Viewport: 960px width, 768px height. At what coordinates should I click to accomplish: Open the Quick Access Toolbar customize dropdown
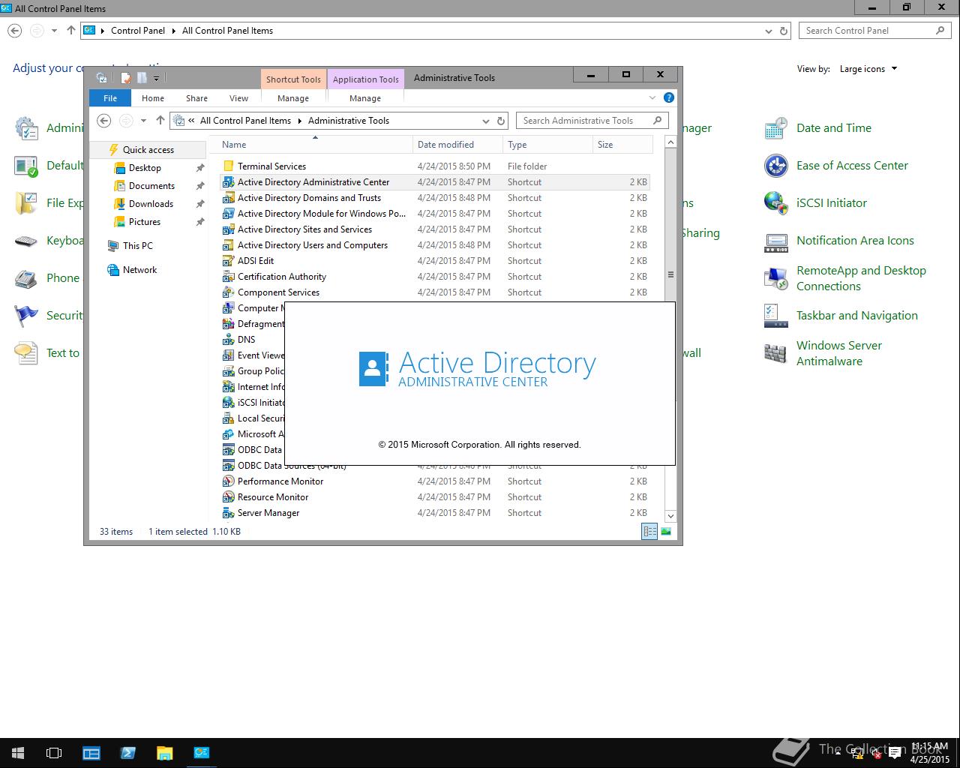[156, 78]
